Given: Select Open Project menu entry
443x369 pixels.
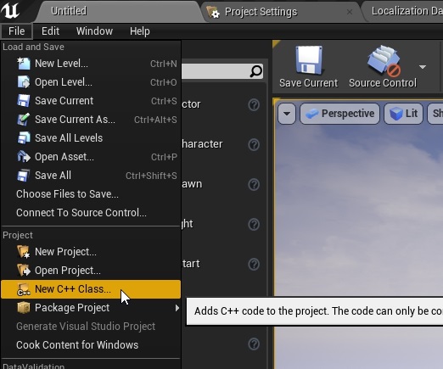Looking at the screenshot, I should [x=91, y=271].
